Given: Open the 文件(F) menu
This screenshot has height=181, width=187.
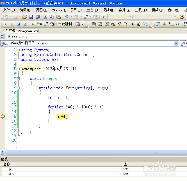Looking at the screenshot, I should point(9,10).
